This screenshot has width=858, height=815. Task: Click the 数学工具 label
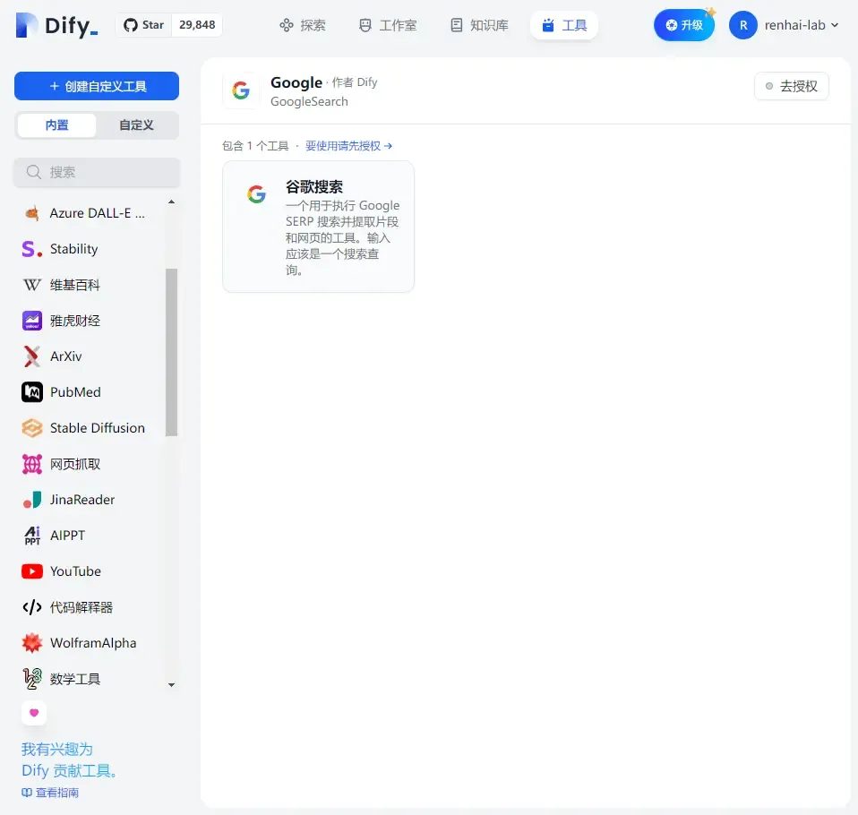pos(75,679)
